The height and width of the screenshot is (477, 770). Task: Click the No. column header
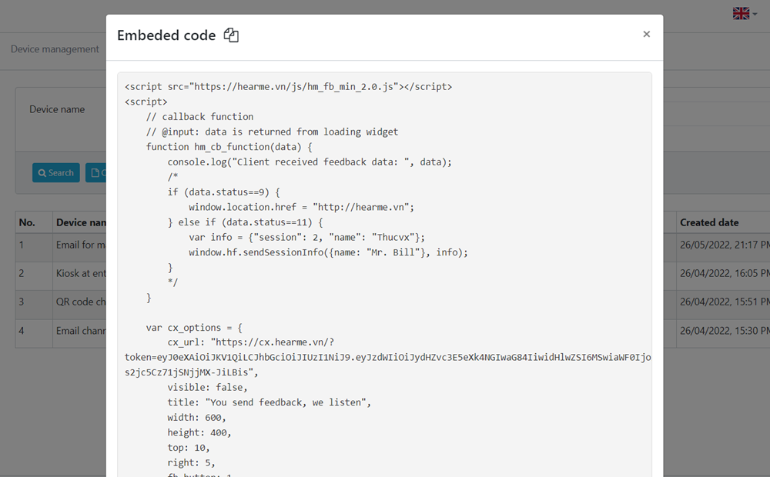(27, 222)
